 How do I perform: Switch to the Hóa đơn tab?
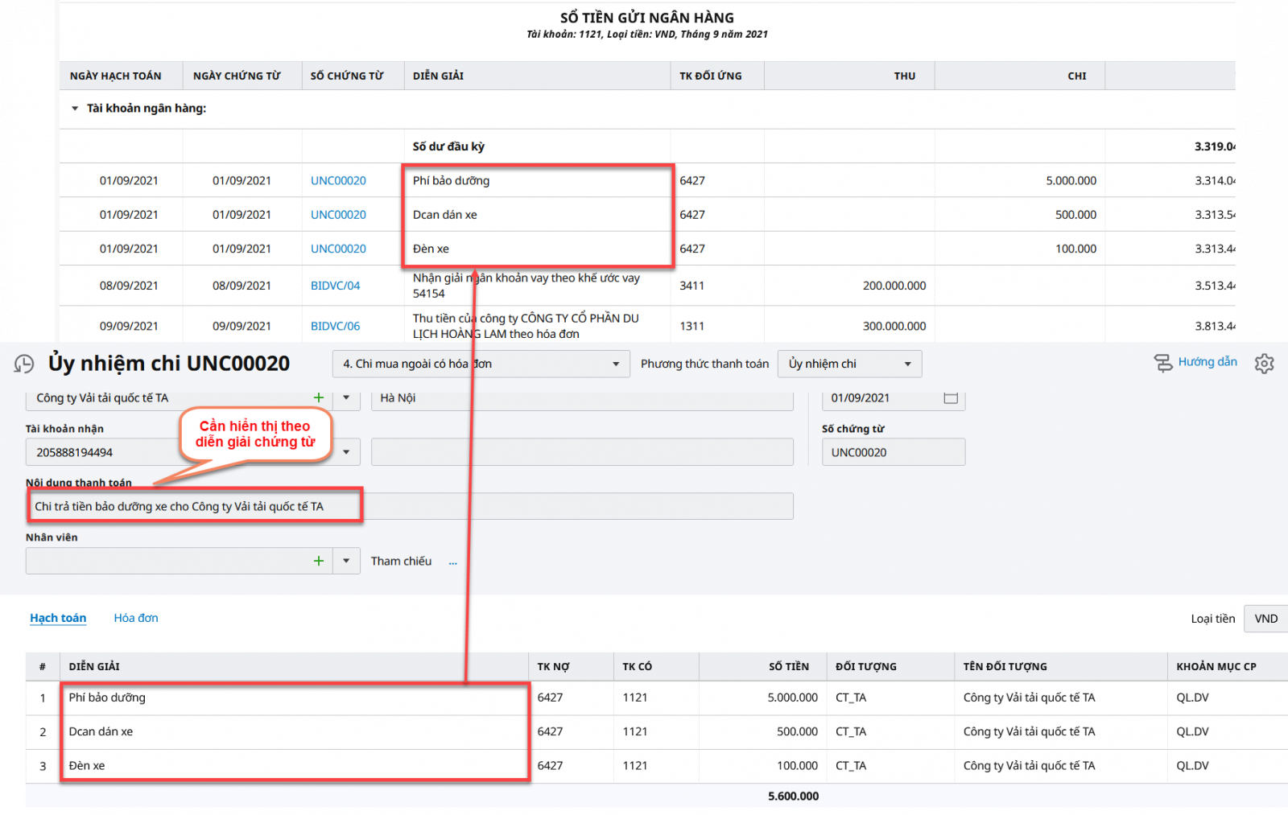point(136,618)
